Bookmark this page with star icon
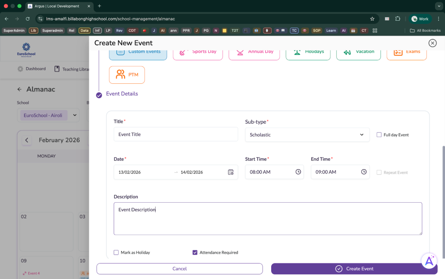445x279 pixels. pos(372,19)
